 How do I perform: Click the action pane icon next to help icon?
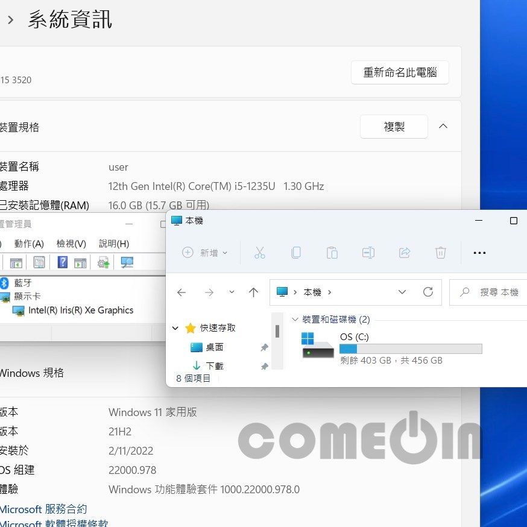pyautogui.click(x=80, y=263)
